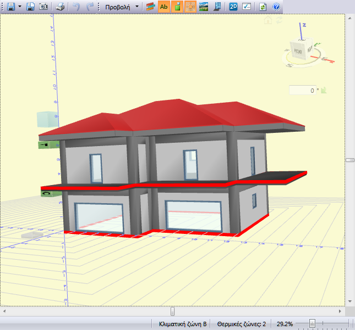Screen dimensions: 355x330
Task: Click the landscape picture icon
Action: click(x=204, y=7)
